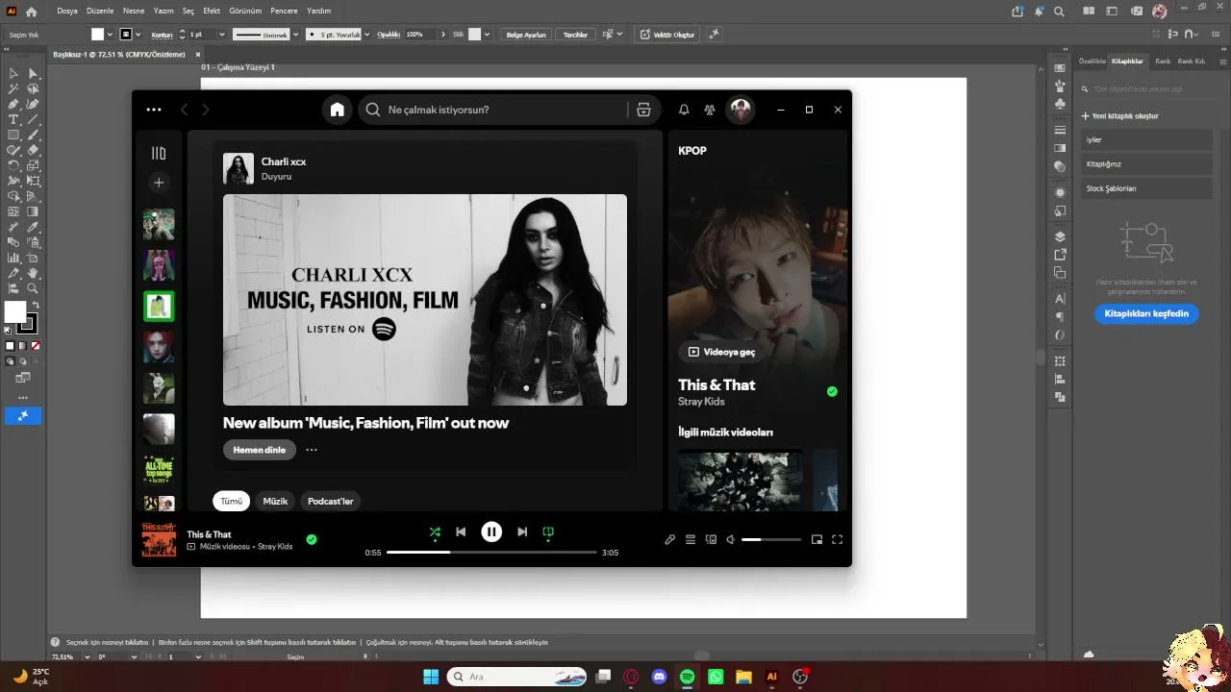
Task: Open the Dosya menu
Action: click(x=67, y=11)
